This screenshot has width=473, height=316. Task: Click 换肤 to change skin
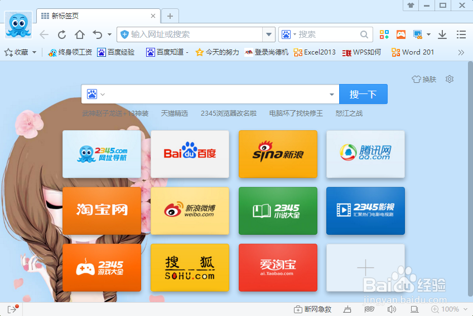pyautogui.click(x=424, y=80)
